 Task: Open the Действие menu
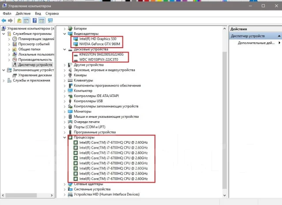pyautogui.click(x=23, y=14)
